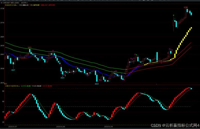
Task: Click the 80 level on sub-chart axis
Action: 3,91
